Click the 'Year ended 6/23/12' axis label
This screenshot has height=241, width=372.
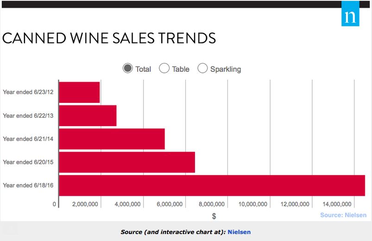click(x=28, y=92)
